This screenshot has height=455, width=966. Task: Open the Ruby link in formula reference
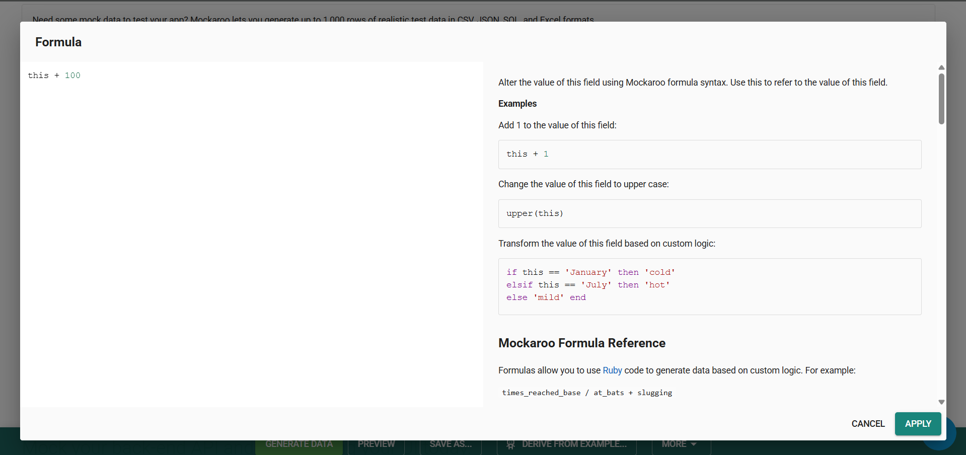point(612,370)
